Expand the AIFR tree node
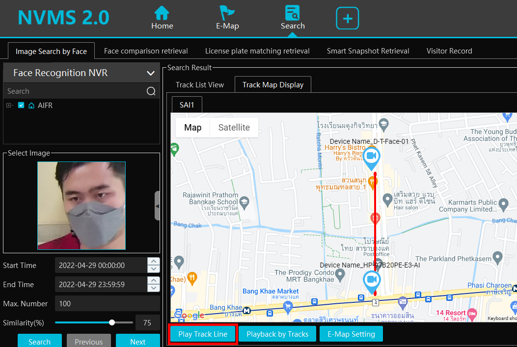This screenshot has height=347, width=517. click(9, 105)
